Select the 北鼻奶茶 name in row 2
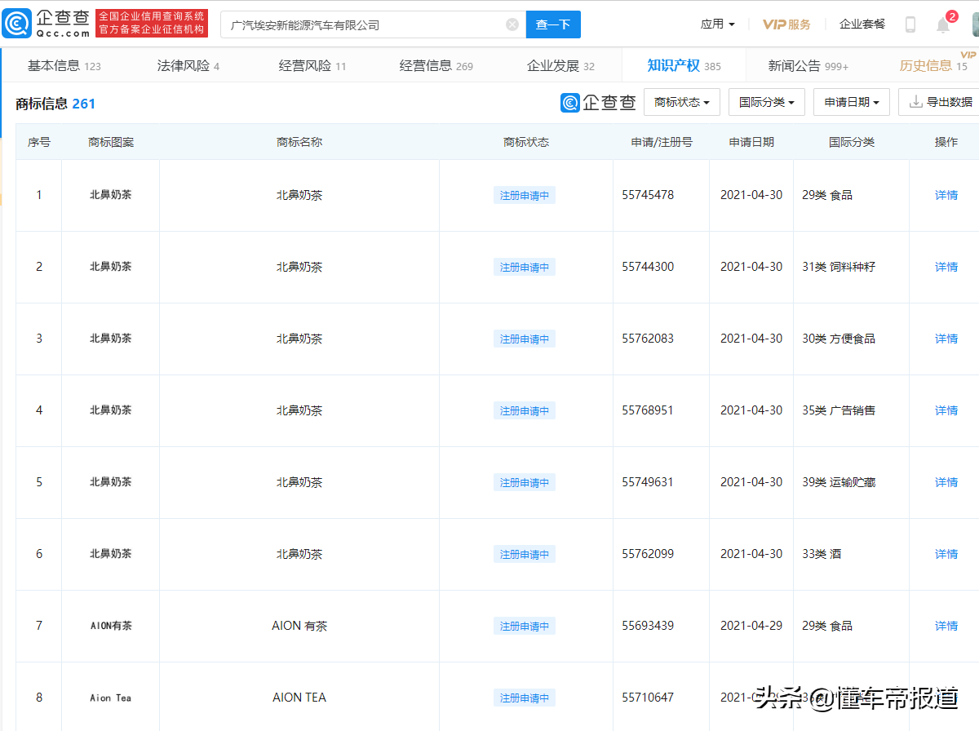The height and width of the screenshot is (731, 979). [299, 267]
